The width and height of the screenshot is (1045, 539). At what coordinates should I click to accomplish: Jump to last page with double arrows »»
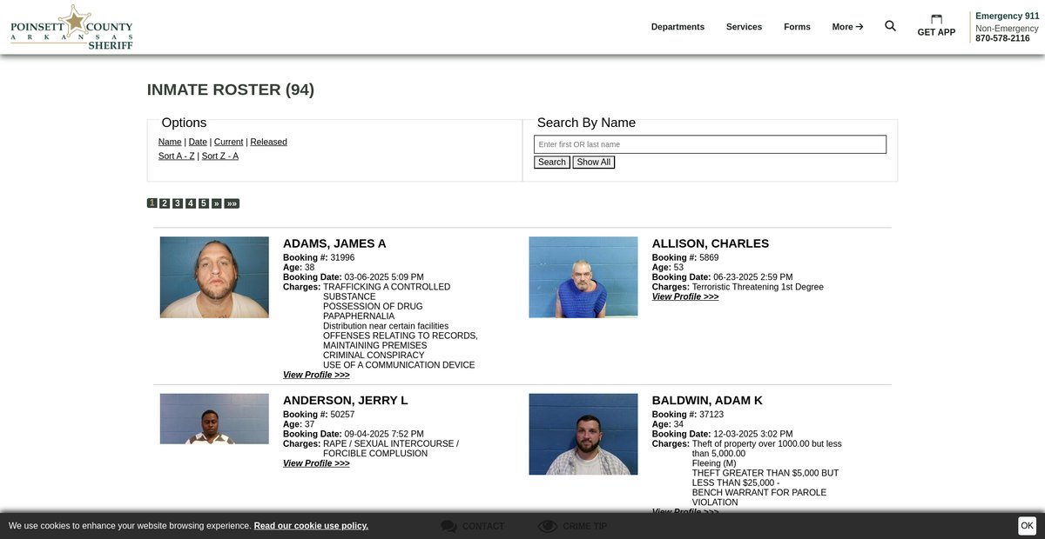232,203
